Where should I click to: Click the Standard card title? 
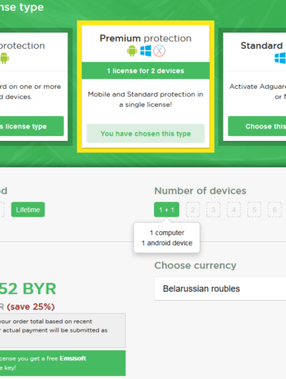[262, 46]
